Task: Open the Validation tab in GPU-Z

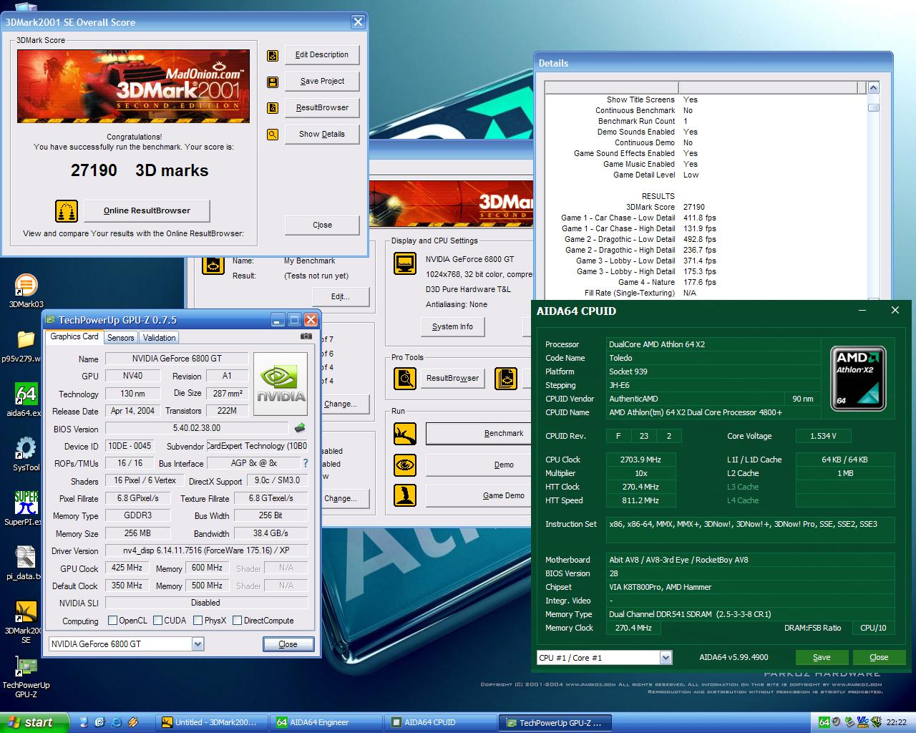Action: pos(159,338)
